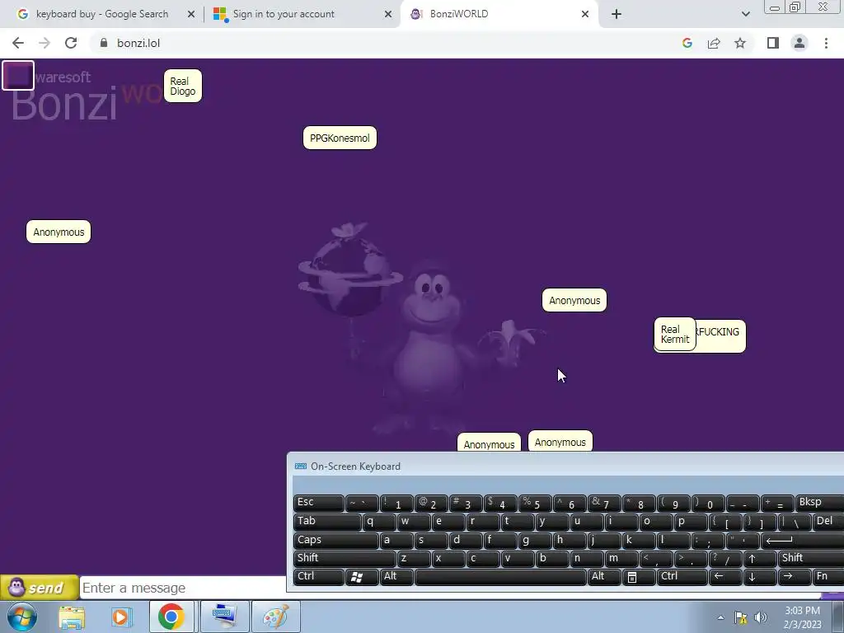Click the Esc key on On-Screen Keyboard
This screenshot has width=844, height=633.
318,503
